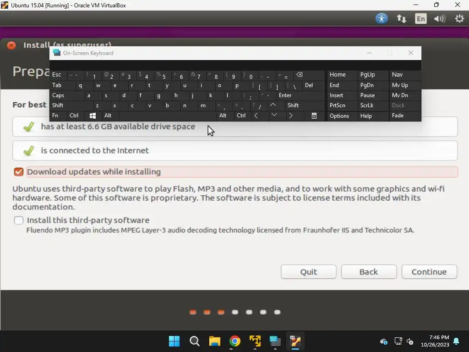Switch to the VirtualBox VM taskbar icon
Viewport: 469px width, 352px height.
point(295,341)
